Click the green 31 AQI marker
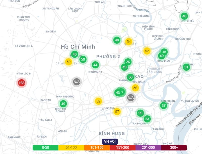Image resolution: width=202 pixels, height=154 pixels. [186, 67]
